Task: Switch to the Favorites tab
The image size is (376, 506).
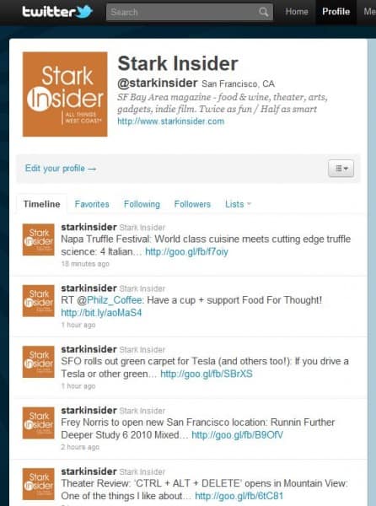Action: (92, 204)
